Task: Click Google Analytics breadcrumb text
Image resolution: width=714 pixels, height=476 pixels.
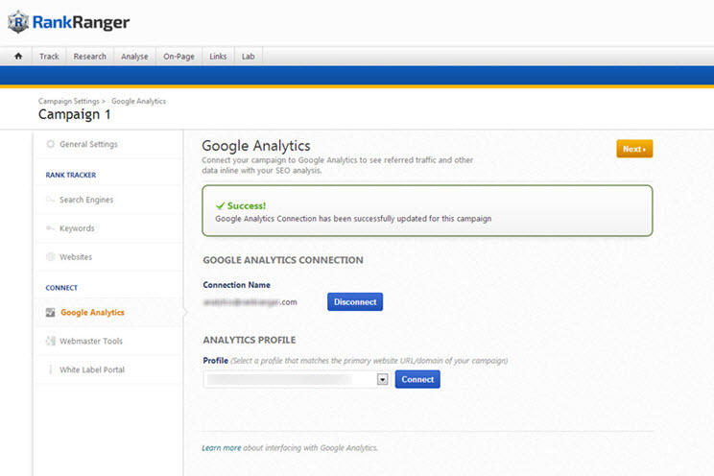Action: (138, 101)
